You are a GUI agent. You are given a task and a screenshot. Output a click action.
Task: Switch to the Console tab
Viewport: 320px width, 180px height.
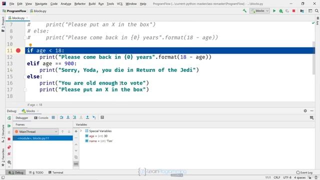[x=41, y=118]
